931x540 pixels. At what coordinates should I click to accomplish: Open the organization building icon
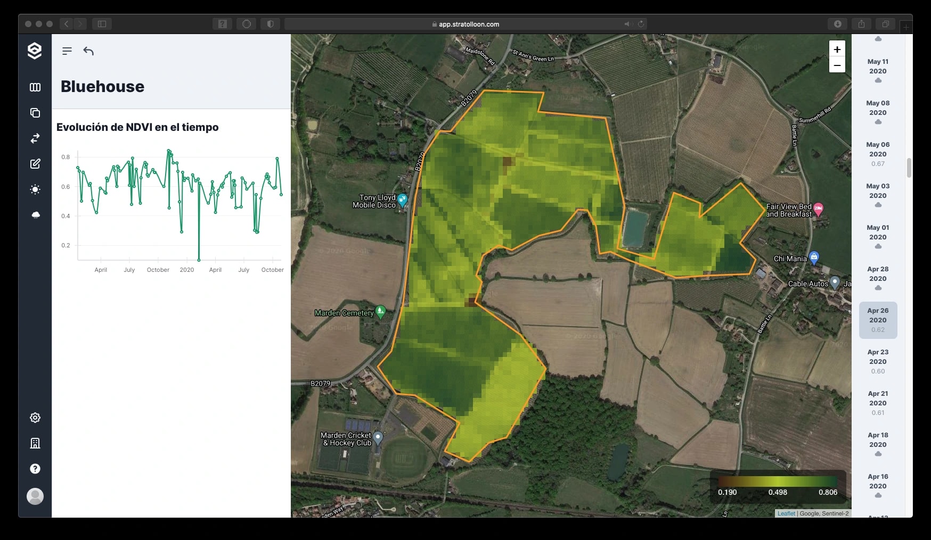[35, 443]
